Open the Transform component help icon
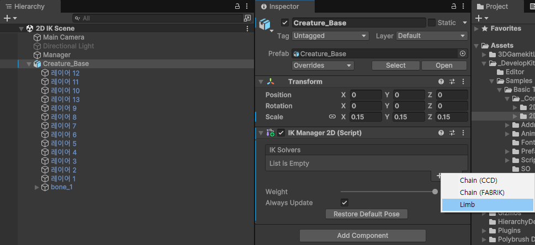The image size is (535, 245). (x=441, y=81)
